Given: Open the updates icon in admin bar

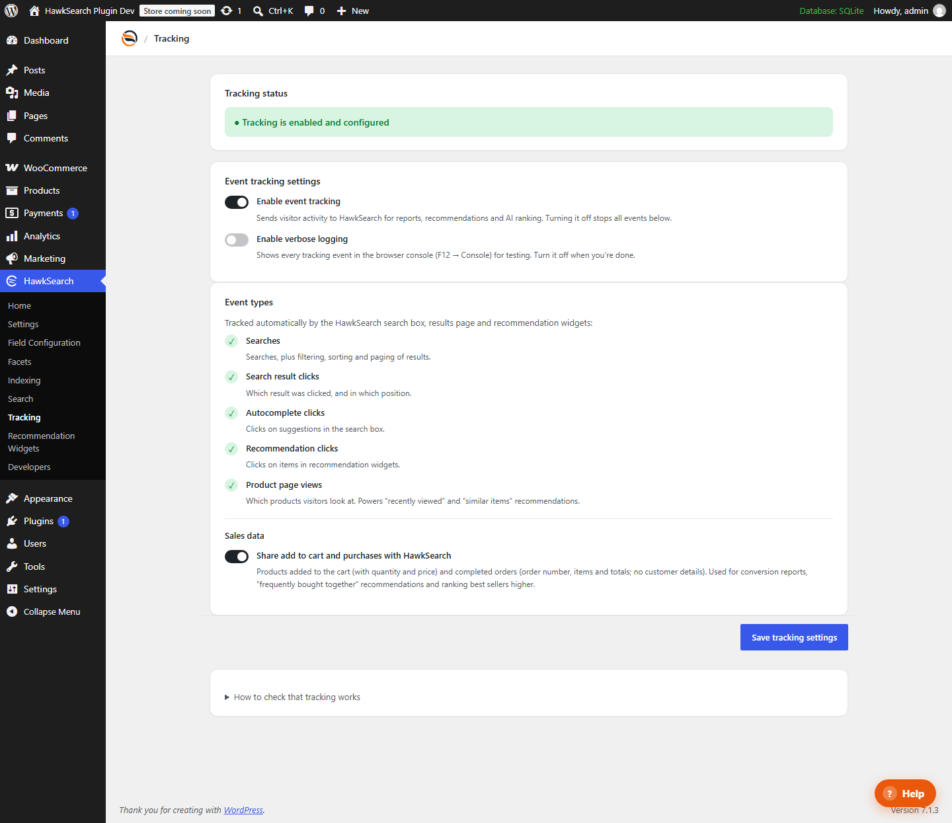Looking at the screenshot, I should [226, 11].
